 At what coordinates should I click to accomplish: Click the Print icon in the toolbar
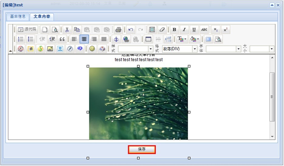(x=118, y=29)
